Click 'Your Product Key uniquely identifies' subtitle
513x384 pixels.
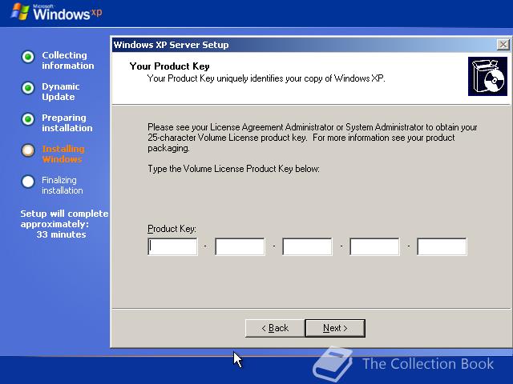point(266,78)
